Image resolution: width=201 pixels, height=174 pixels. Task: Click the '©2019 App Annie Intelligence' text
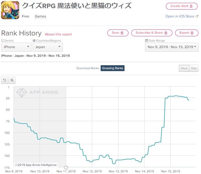click(36, 165)
